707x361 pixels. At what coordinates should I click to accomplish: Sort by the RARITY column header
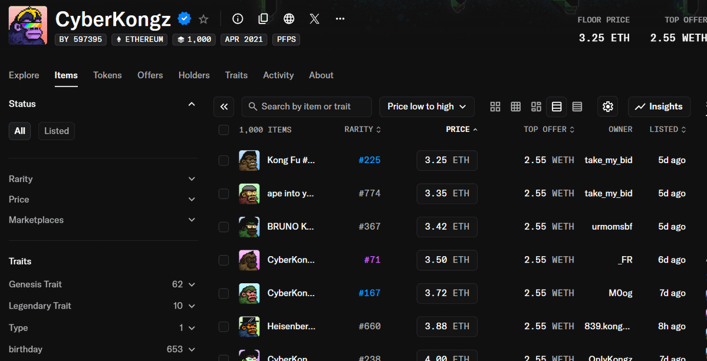point(363,130)
